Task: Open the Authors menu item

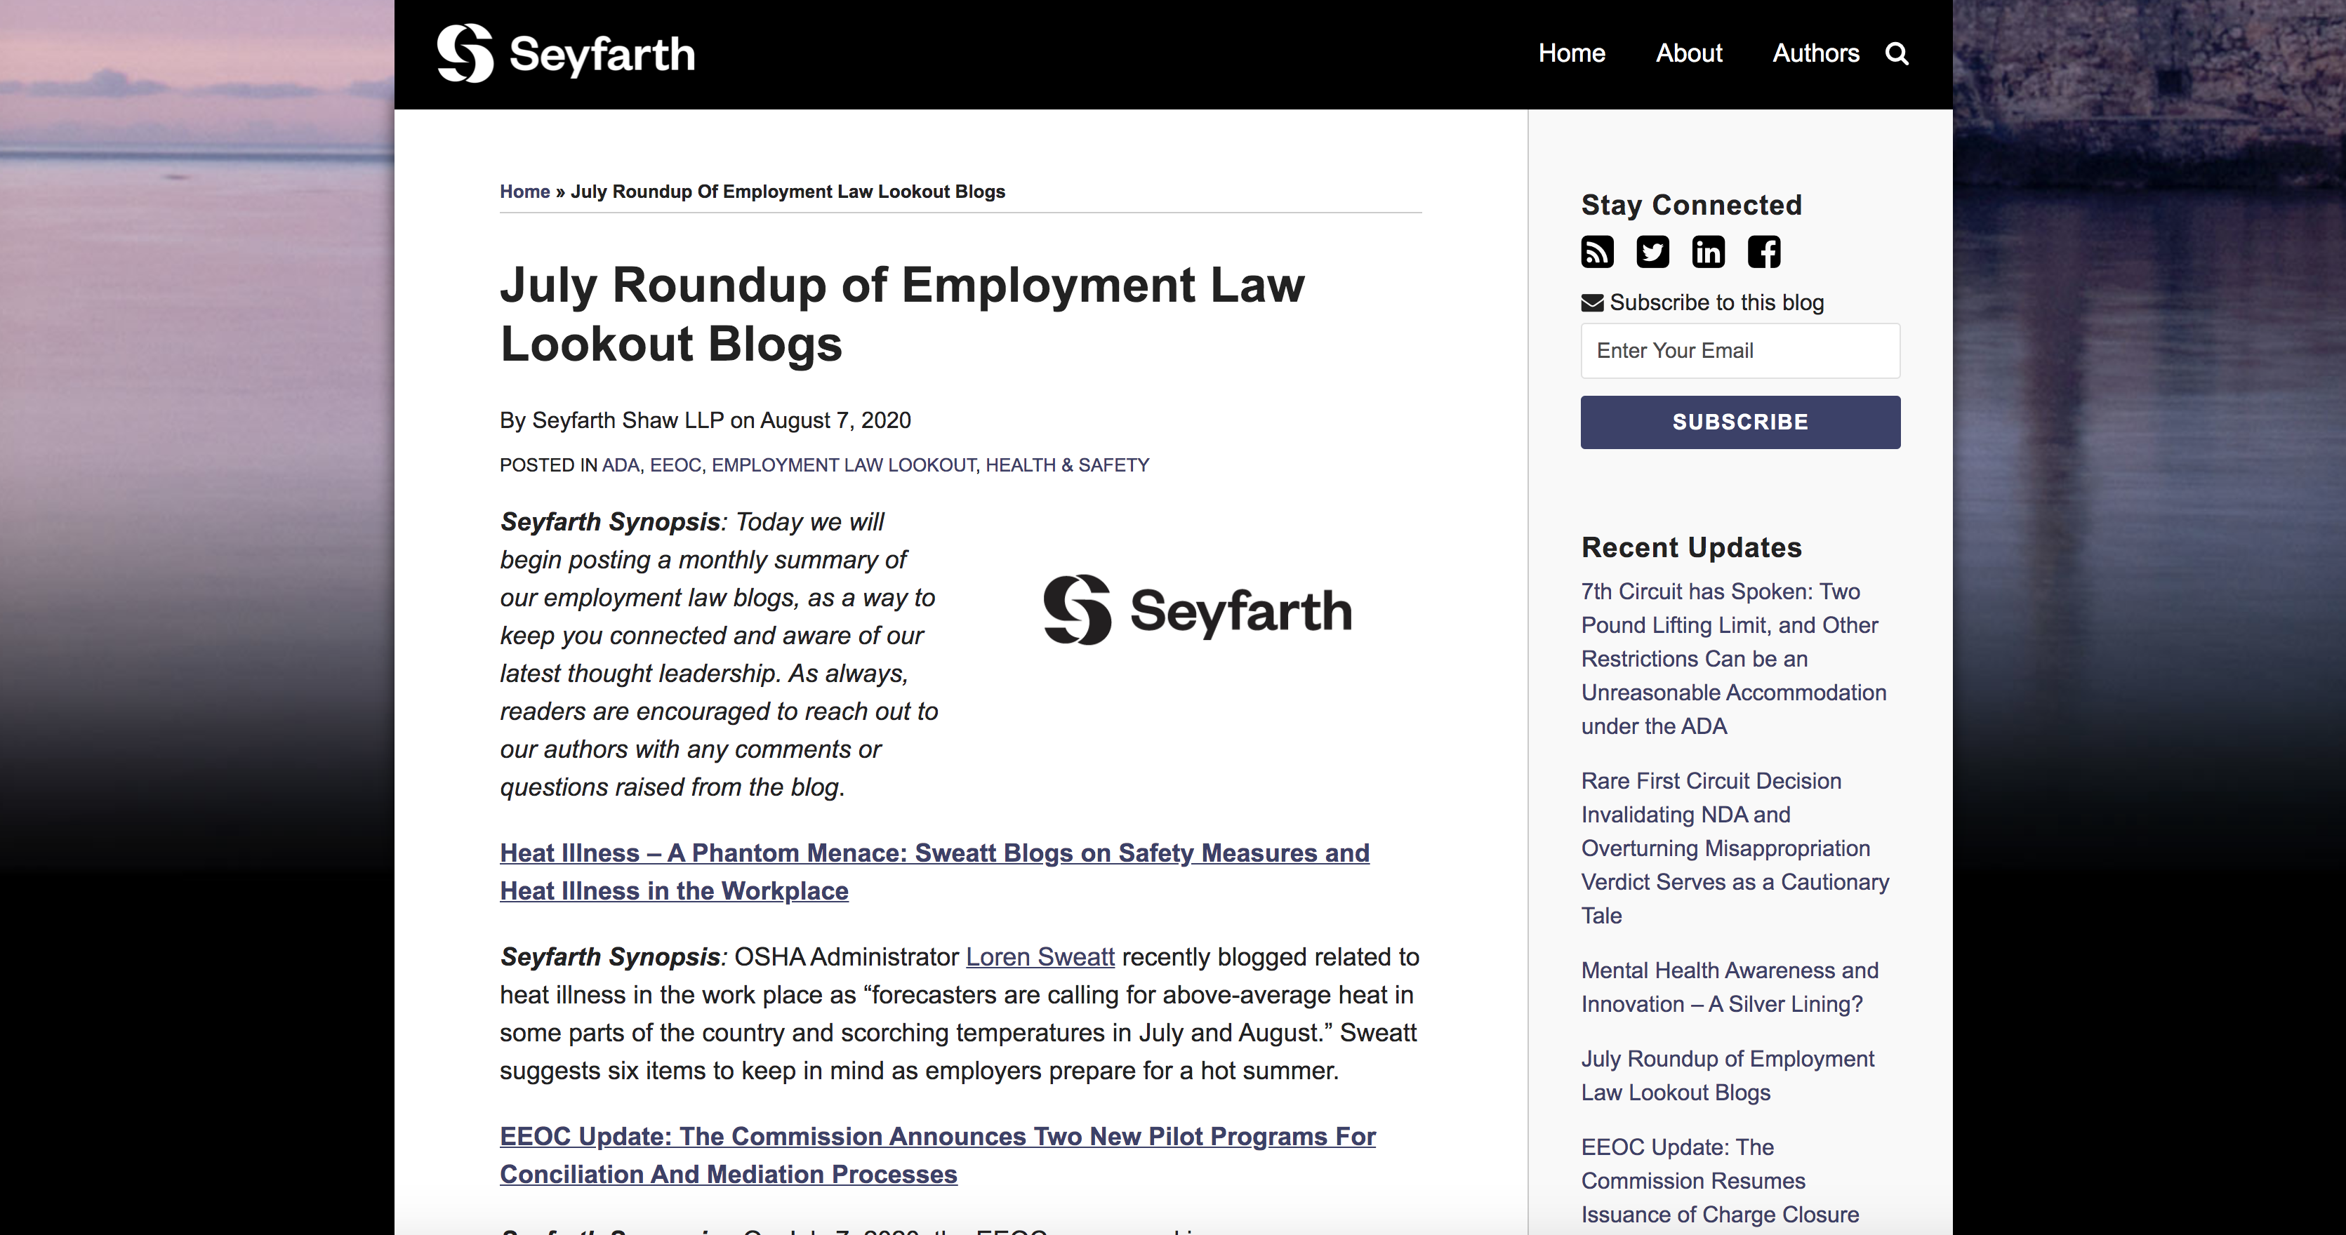Action: 1816,54
